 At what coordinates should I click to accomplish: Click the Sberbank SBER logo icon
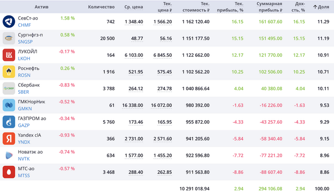[x=10, y=88]
